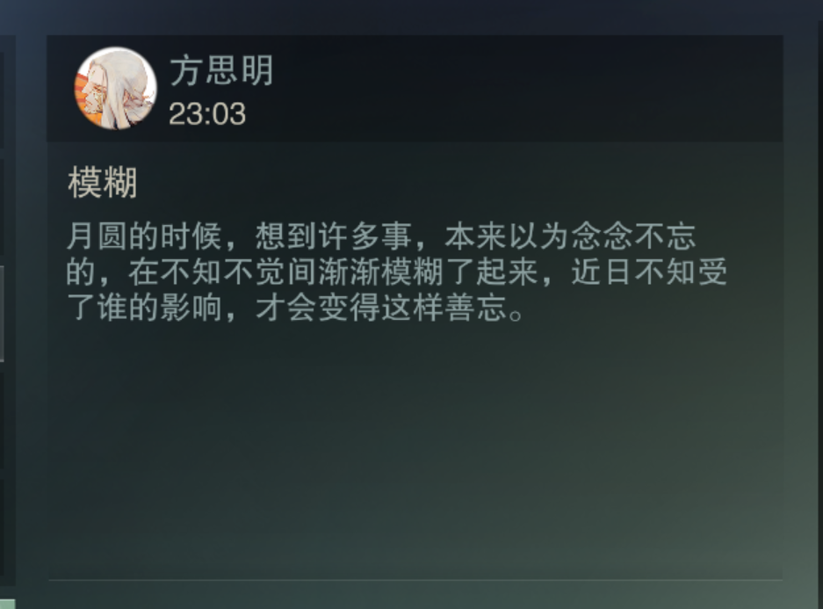Click the dark header bar beside the name
The image size is (823, 609).
click(525, 88)
